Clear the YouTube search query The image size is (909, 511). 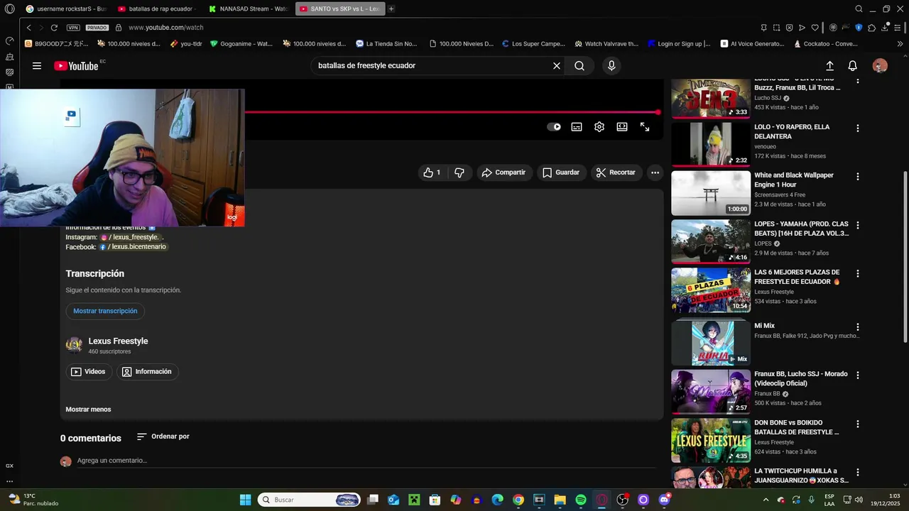tap(557, 66)
